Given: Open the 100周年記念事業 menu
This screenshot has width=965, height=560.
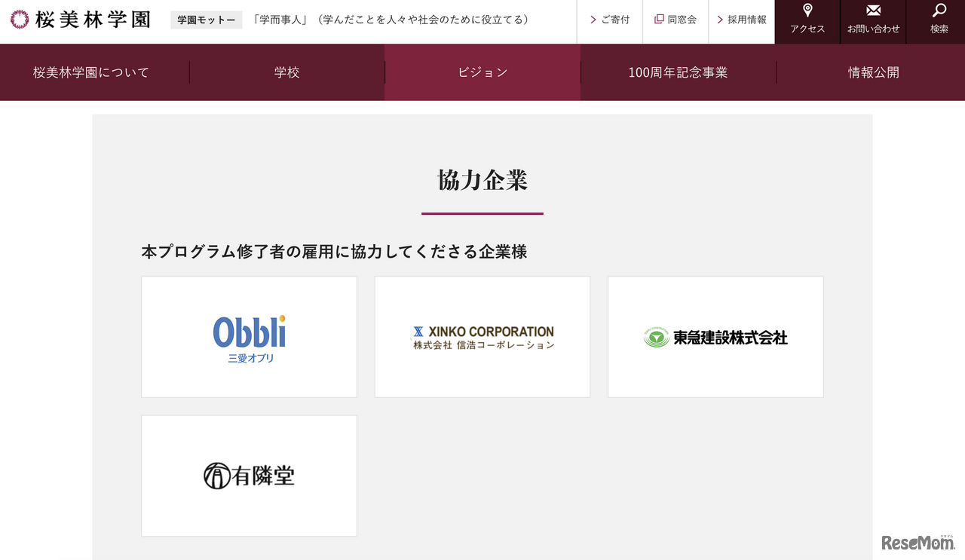Looking at the screenshot, I should coord(679,72).
